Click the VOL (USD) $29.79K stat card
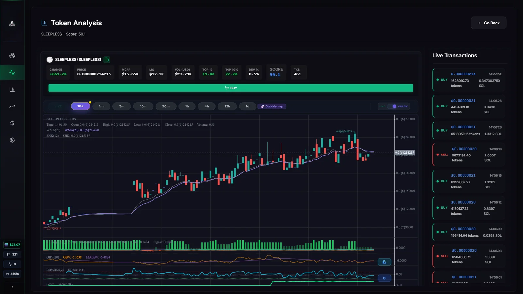The image size is (523, 294). tap(183, 72)
